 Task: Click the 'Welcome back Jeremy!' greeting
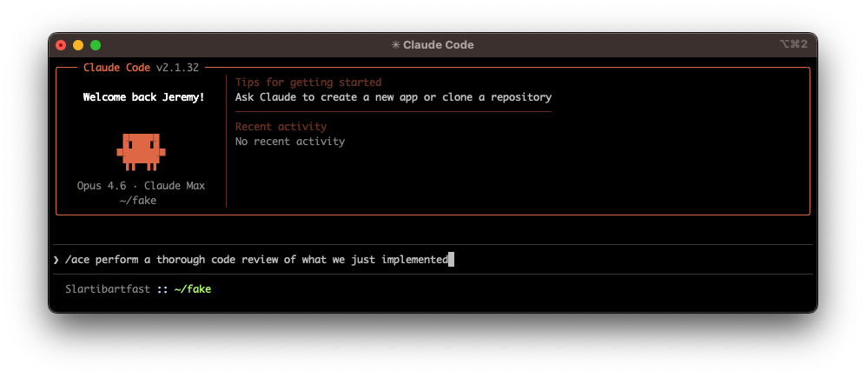coord(144,97)
